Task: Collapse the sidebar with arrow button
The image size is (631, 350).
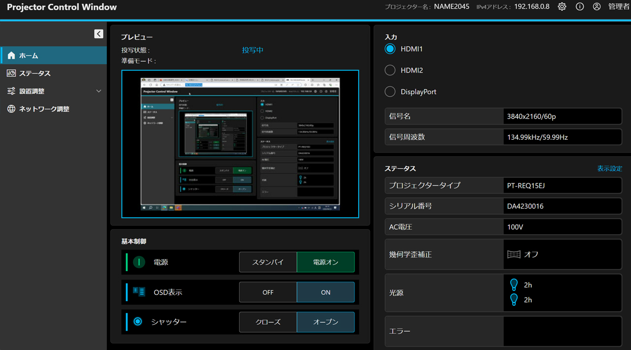Action: (99, 34)
